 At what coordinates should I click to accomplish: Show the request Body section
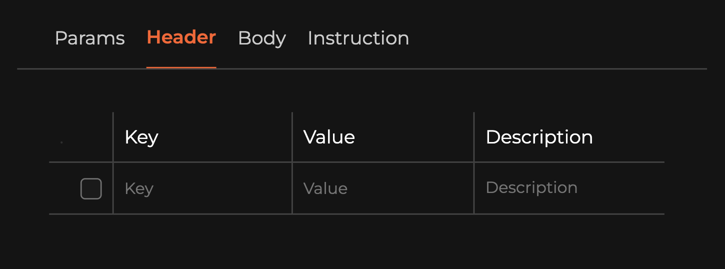pos(261,38)
